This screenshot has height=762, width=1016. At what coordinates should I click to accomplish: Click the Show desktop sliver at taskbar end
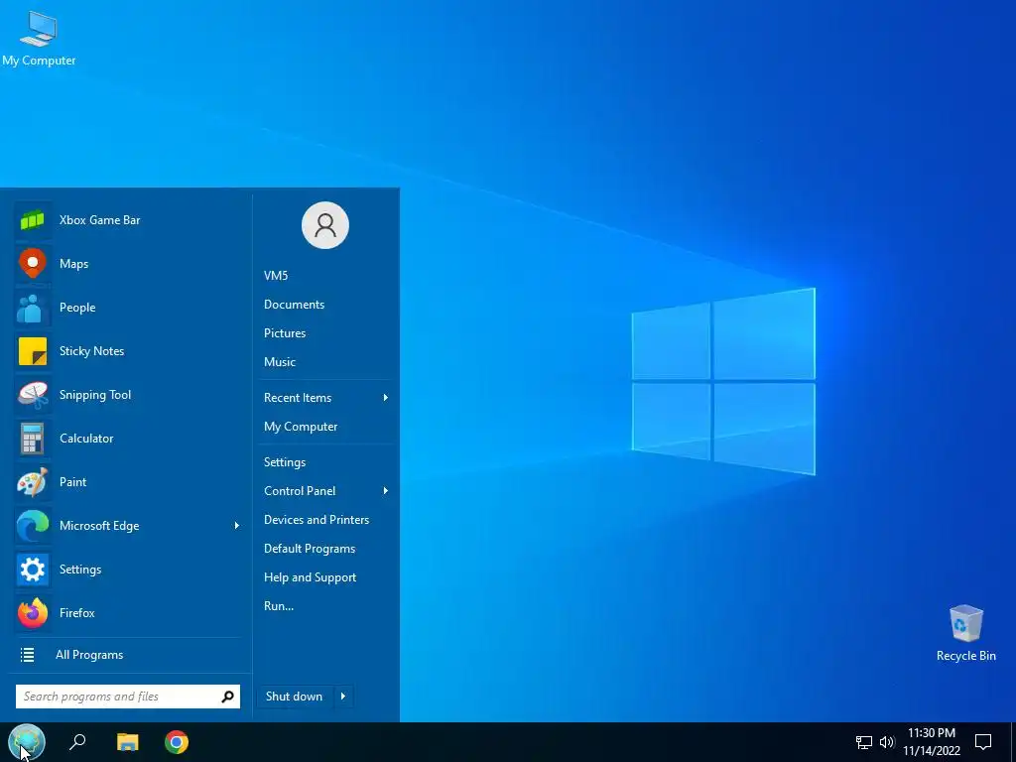(x=1013, y=742)
